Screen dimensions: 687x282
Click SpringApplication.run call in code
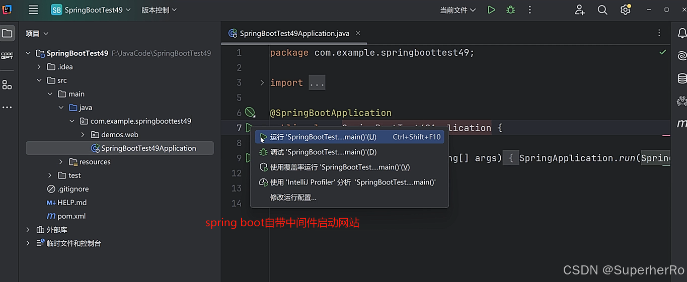tap(577, 158)
